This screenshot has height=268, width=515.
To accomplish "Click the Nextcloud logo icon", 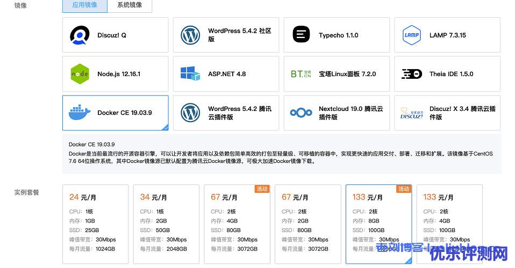I will [x=301, y=113].
